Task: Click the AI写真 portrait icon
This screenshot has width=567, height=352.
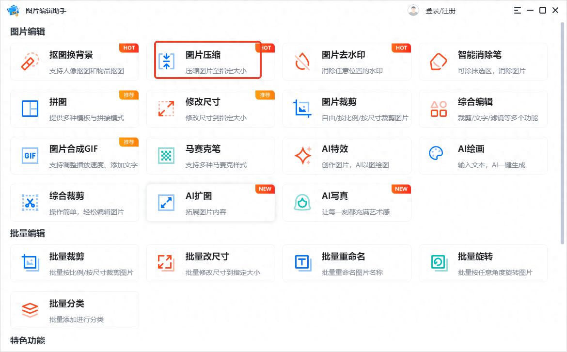Action: pyautogui.click(x=302, y=203)
